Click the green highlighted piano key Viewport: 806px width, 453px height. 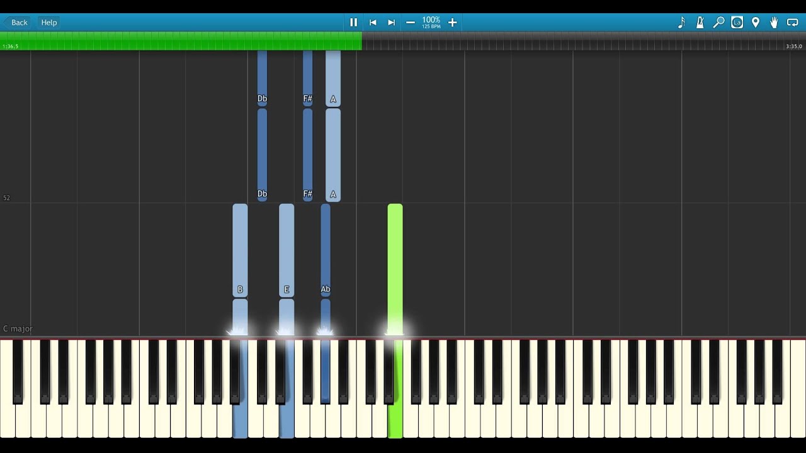(x=395, y=420)
